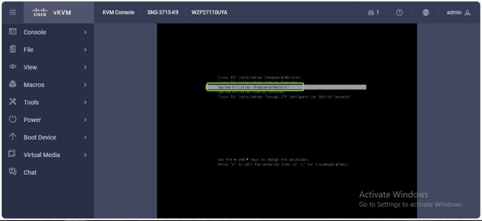Open the connected users icon showing 1
The width and height of the screenshot is (482, 221).
pos(373,12)
